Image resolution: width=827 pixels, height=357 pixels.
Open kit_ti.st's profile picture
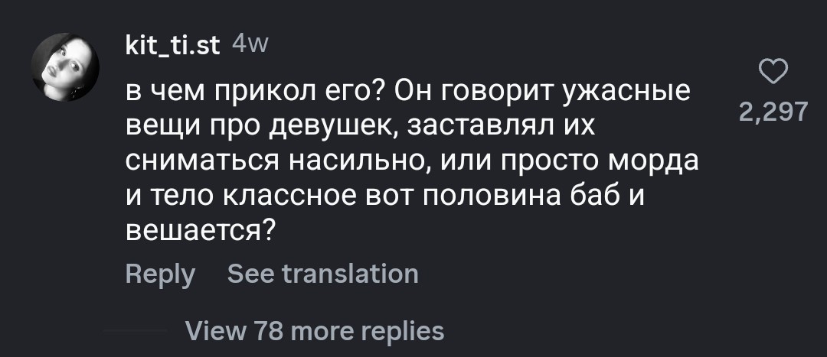point(65,68)
